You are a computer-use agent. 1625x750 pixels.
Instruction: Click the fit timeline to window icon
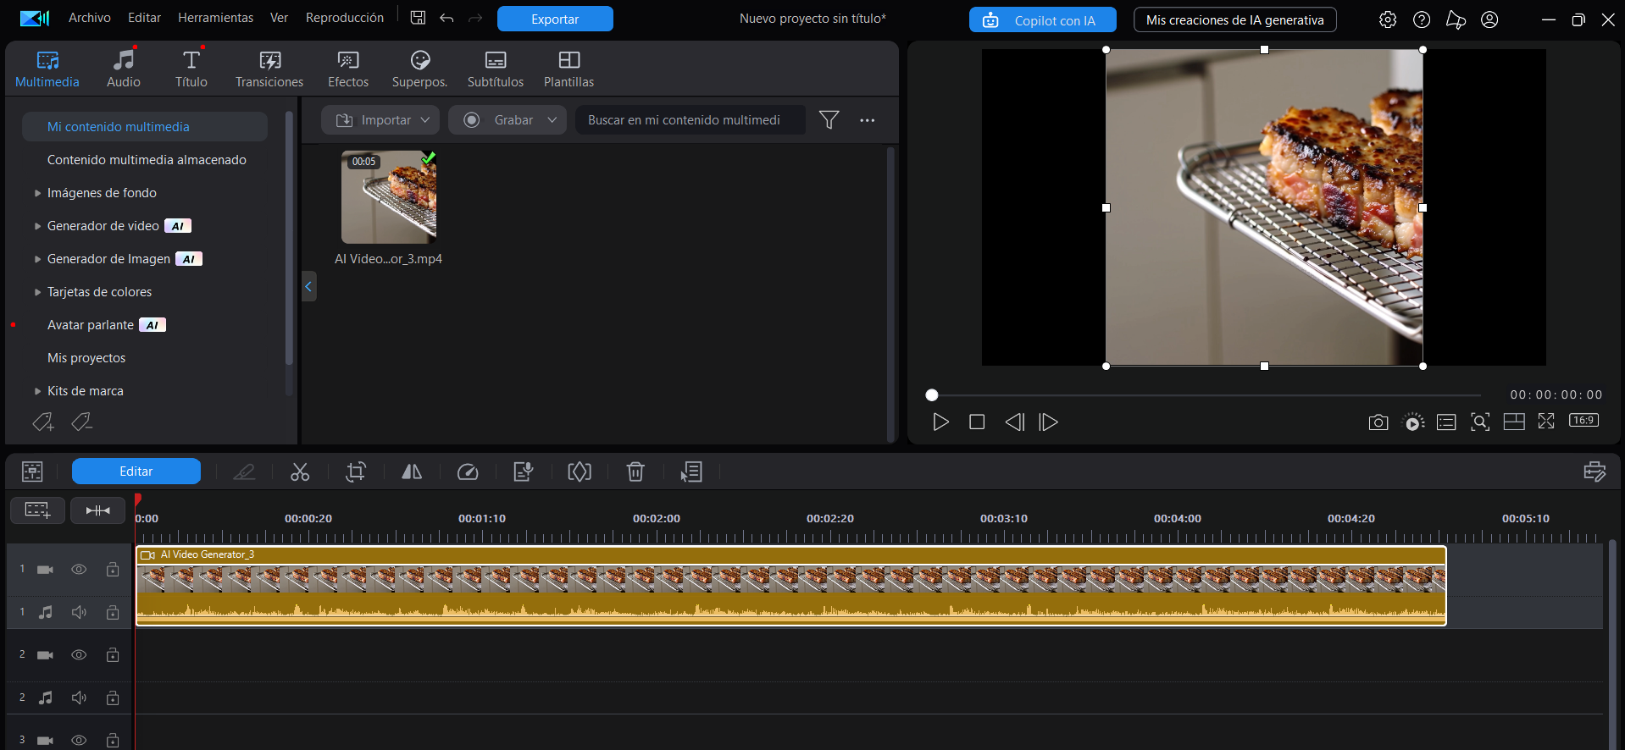pos(98,510)
